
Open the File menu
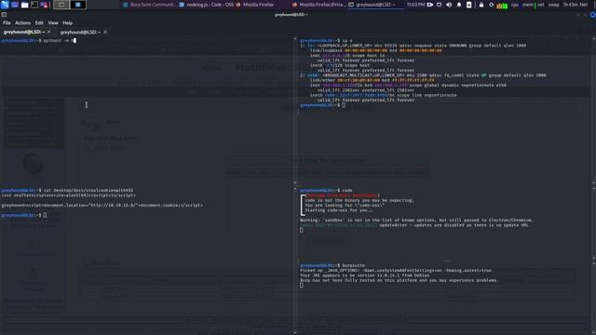pos(7,22)
